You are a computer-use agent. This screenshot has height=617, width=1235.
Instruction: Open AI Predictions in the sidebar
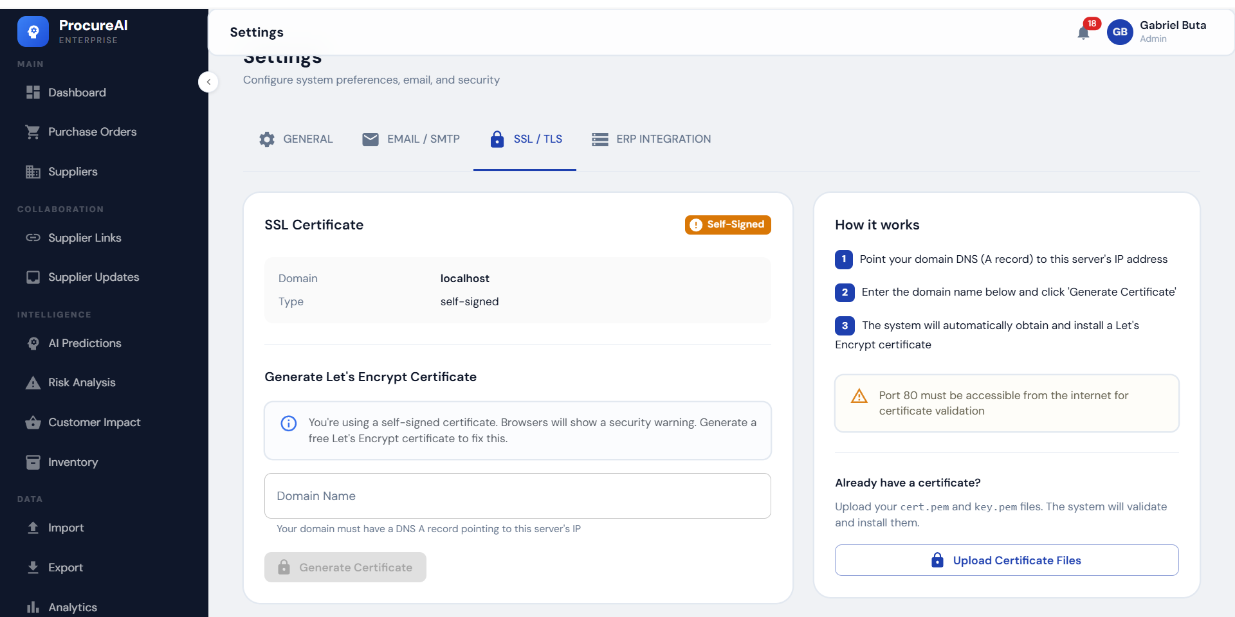(x=85, y=343)
